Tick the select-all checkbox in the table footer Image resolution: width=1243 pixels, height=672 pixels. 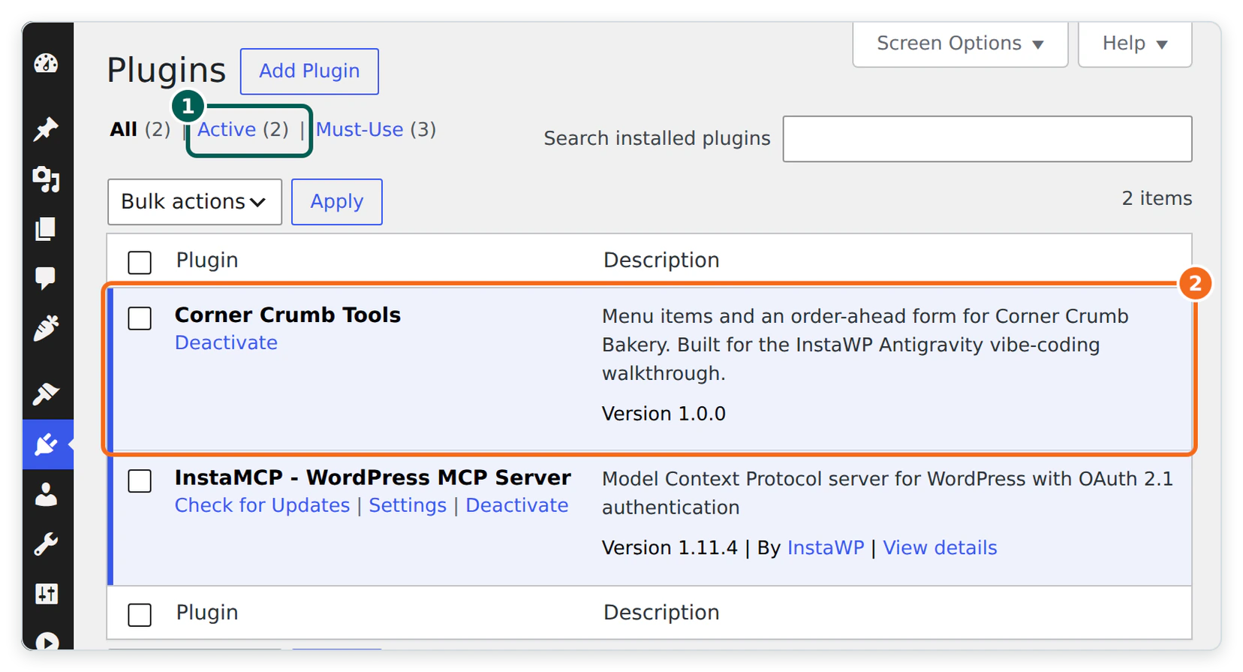pyautogui.click(x=140, y=615)
